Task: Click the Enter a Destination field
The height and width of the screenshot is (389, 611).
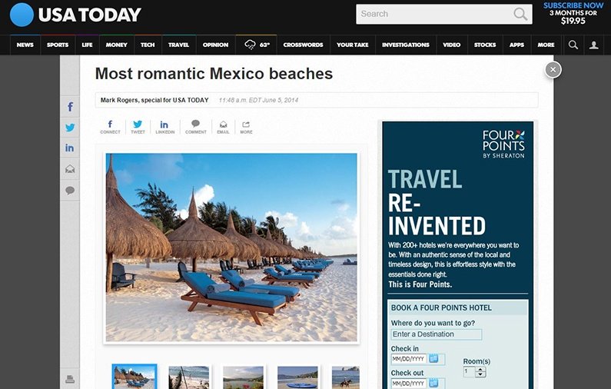Action: tap(436, 334)
